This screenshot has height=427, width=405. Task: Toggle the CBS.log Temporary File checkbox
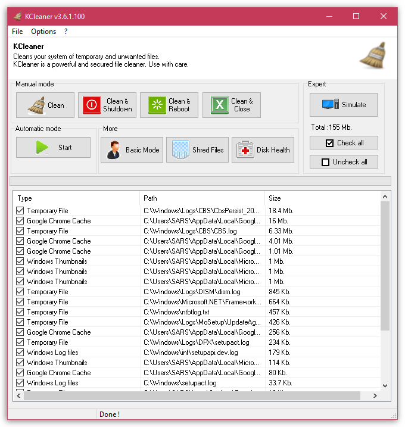click(20, 230)
